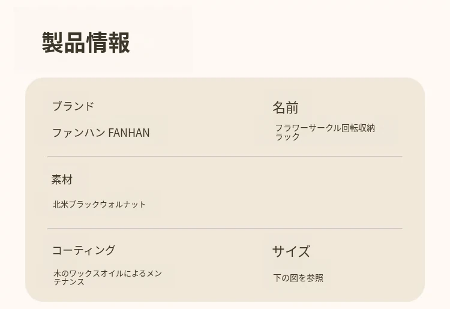Click the word ラック in the name
This screenshot has width=450, height=309.
[x=287, y=137]
